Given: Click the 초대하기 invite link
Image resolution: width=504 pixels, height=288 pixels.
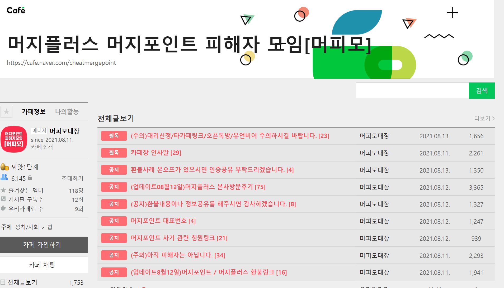Looking at the screenshot, I should click(72, 178).
